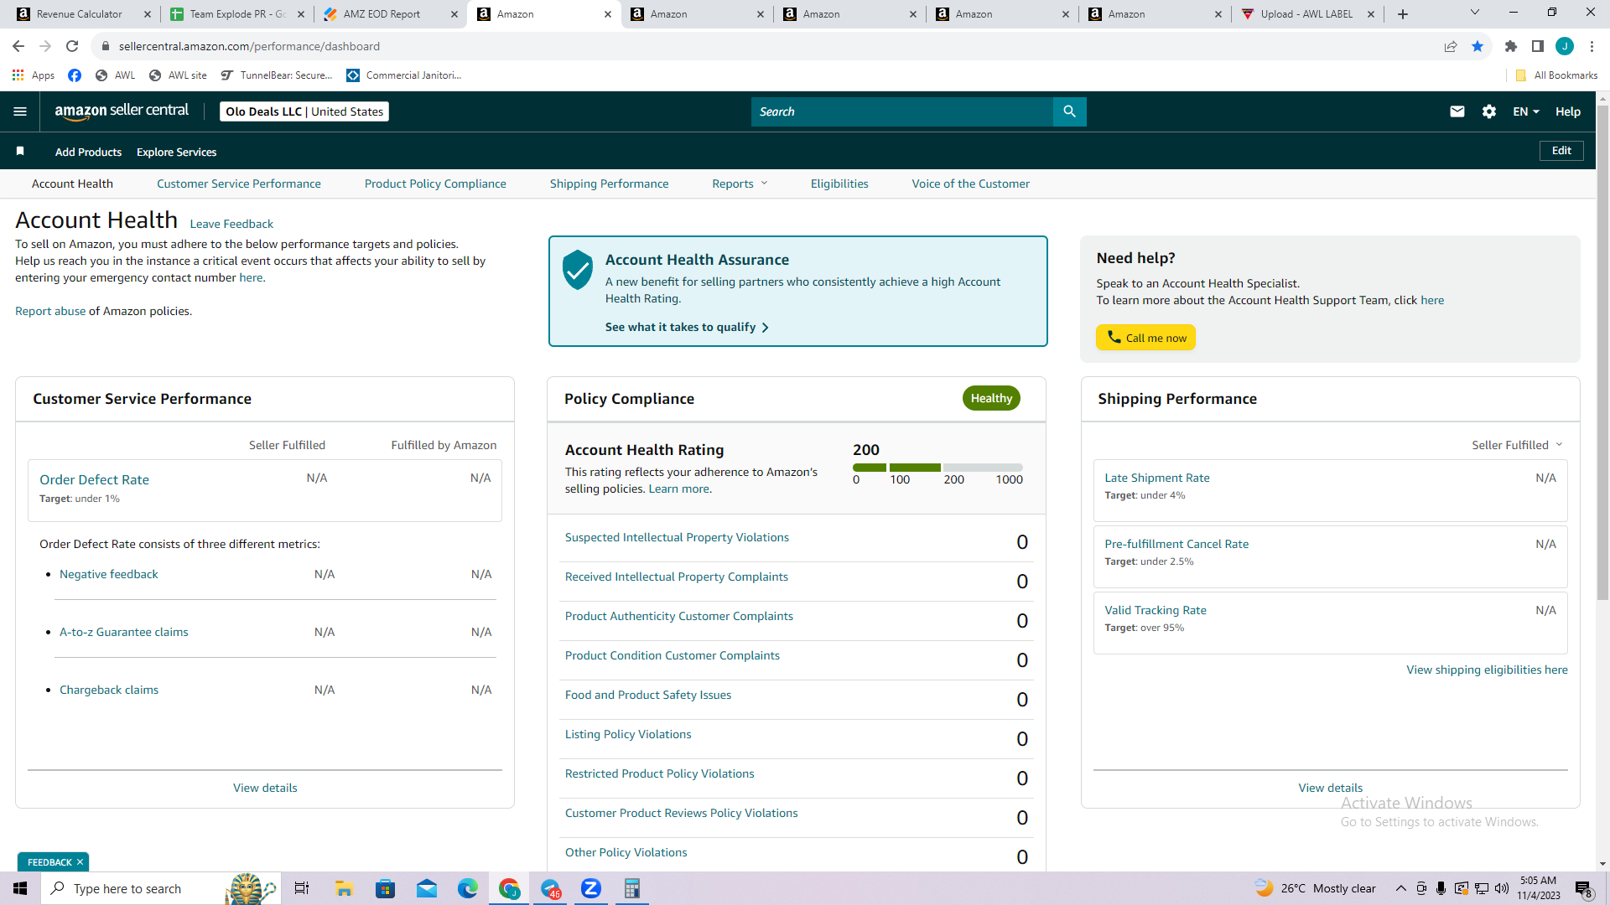Click the Account Health Rating progress bar
This screenshot has width=1610, height=905.
937,468
